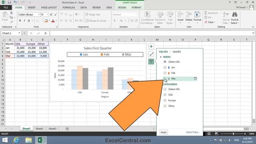Click the Save icon in quick access toolbar
Image resolution: width=256 pixels, height=144 pixels.
tap(9, 2)
